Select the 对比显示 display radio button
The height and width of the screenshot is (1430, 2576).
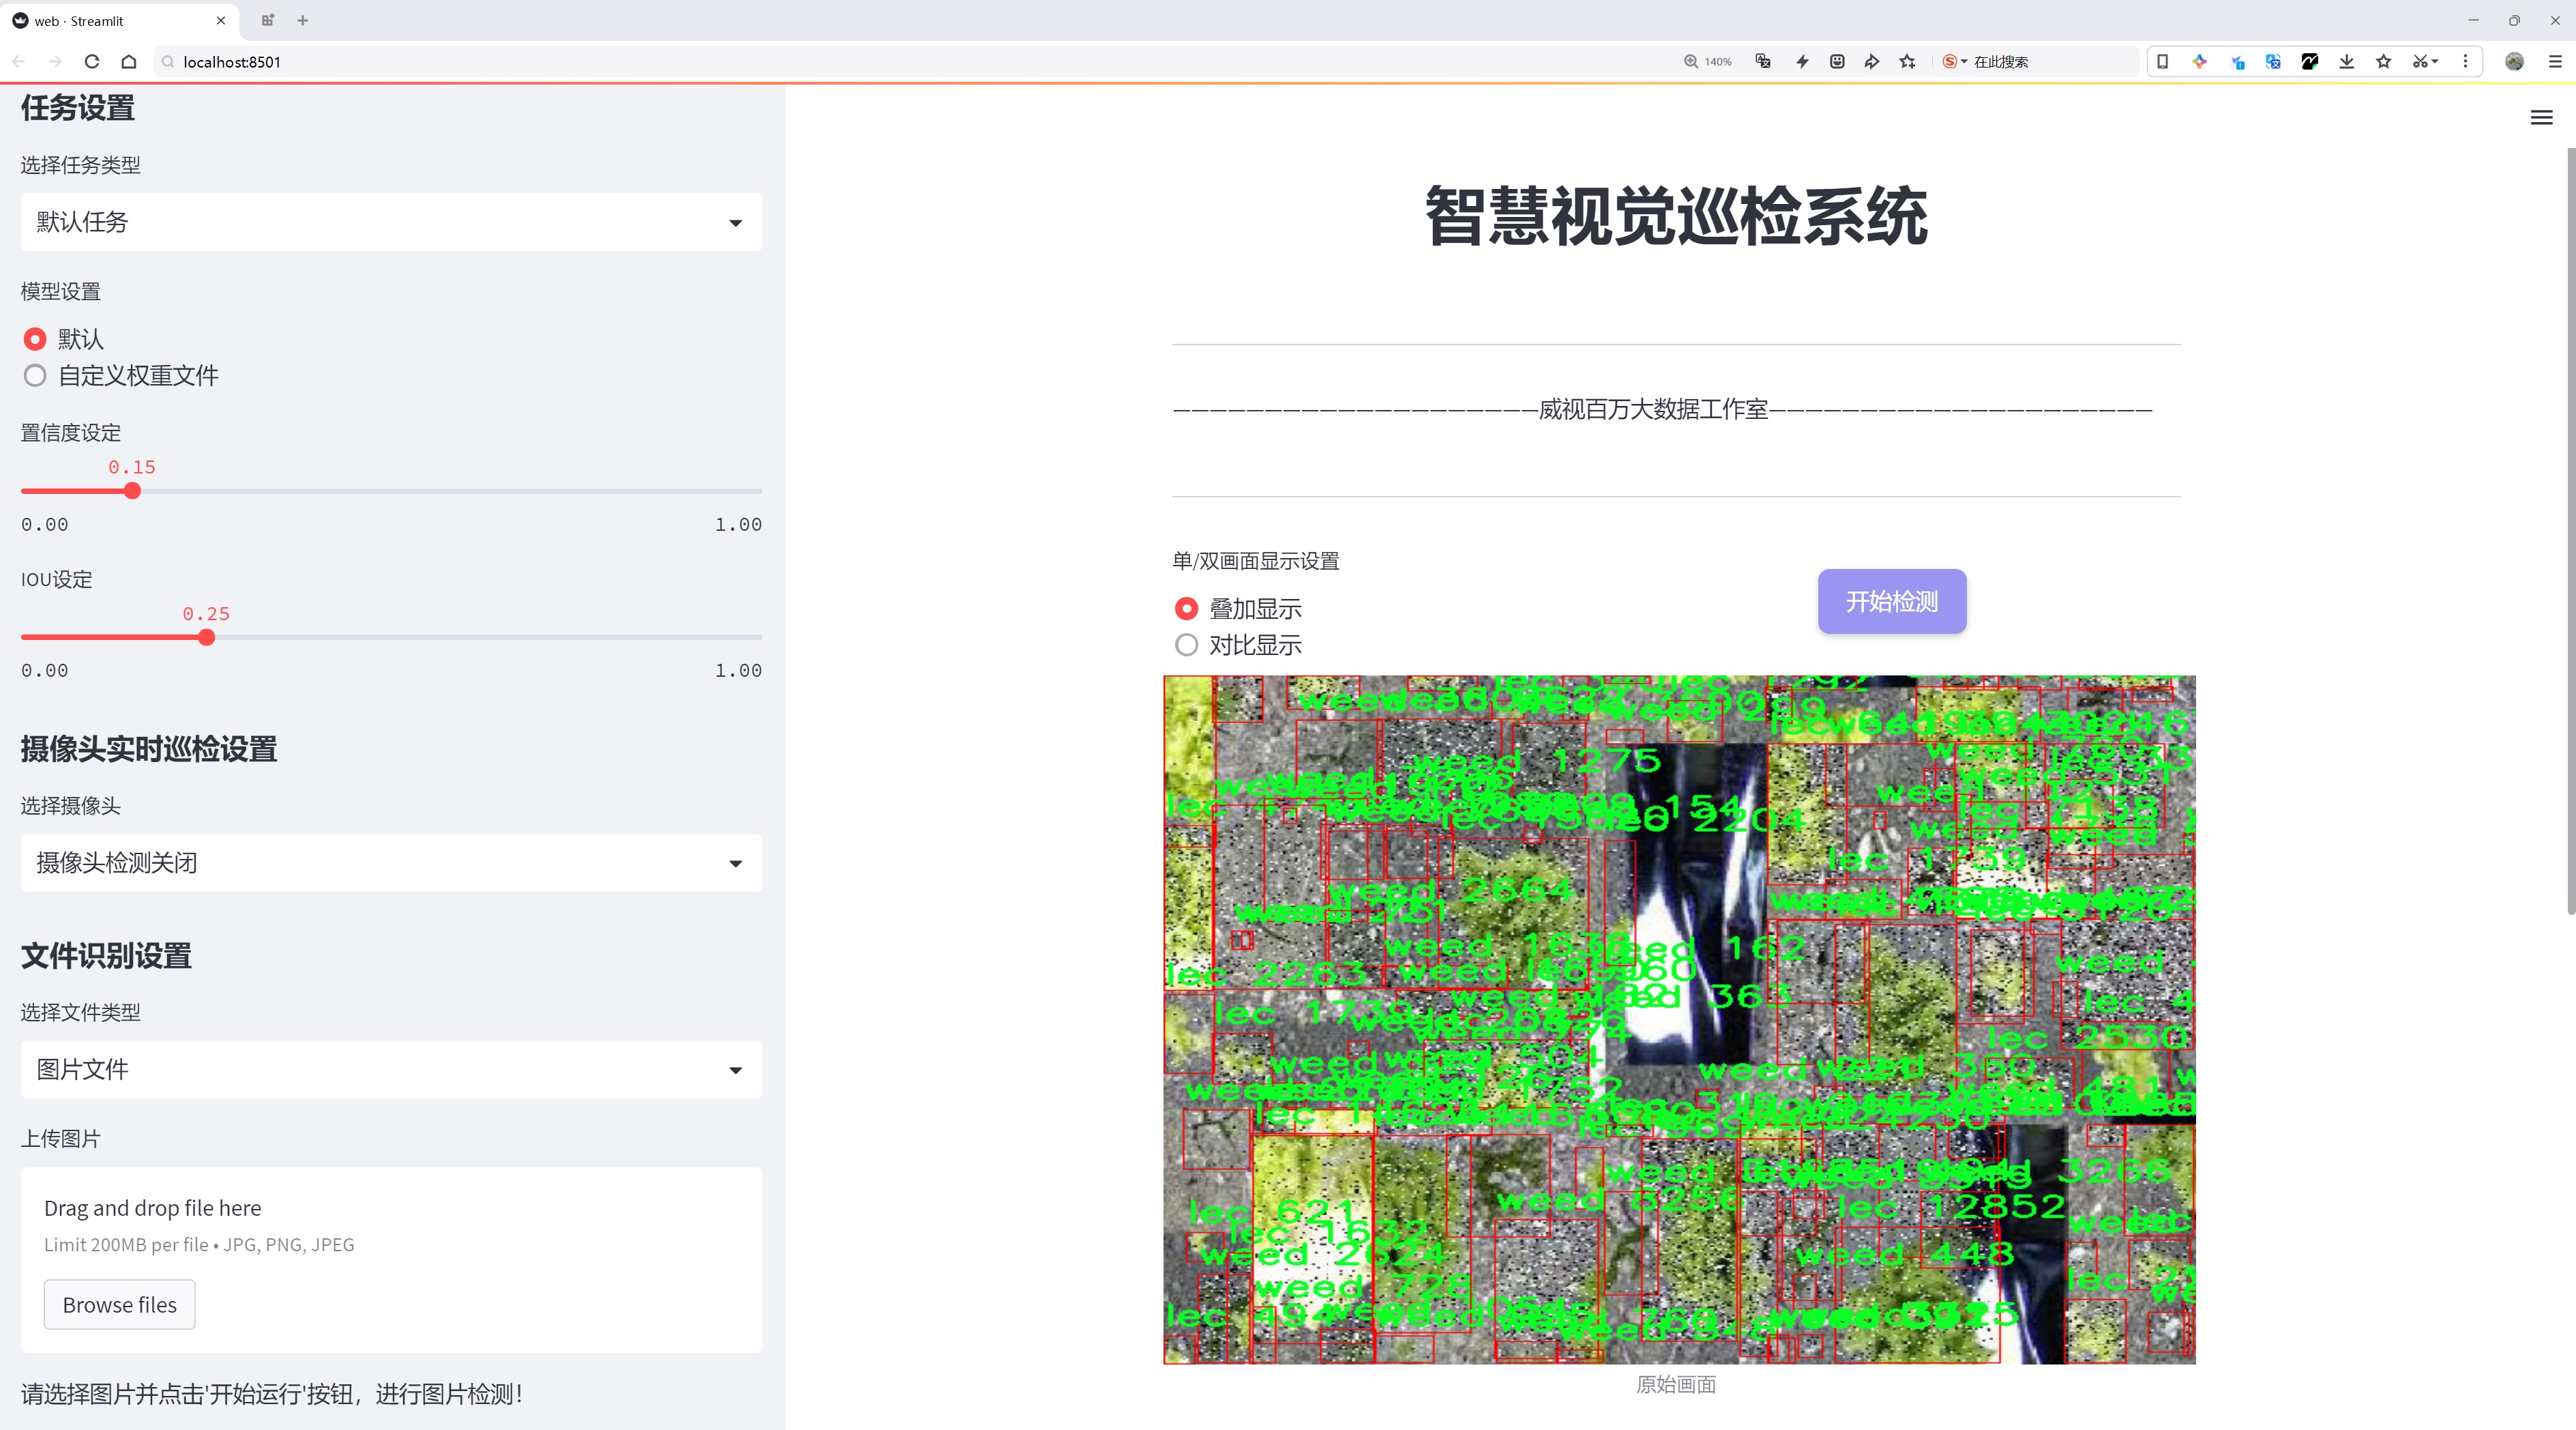tap(1186, 646)
